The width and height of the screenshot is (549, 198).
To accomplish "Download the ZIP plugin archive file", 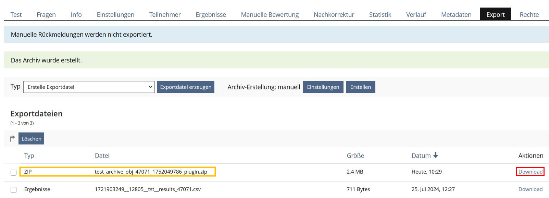I will [530, 172].
